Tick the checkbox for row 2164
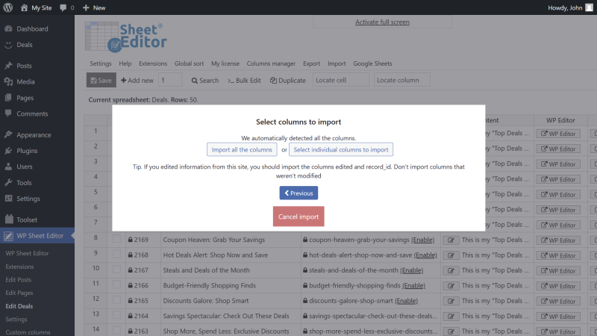Image resolution: width=597 pixels, height=336 pixels. (116, 315)
